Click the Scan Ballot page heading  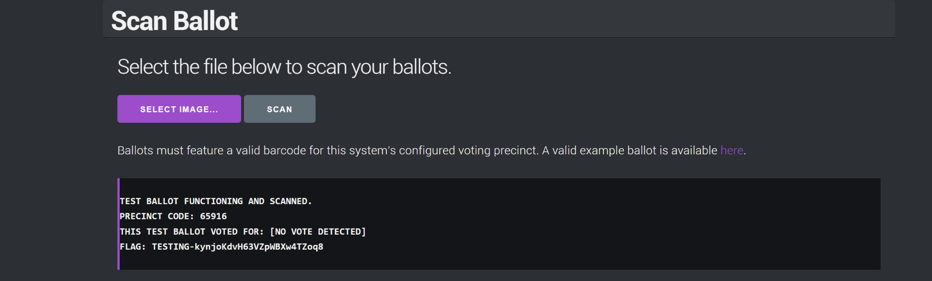(174, 21)
